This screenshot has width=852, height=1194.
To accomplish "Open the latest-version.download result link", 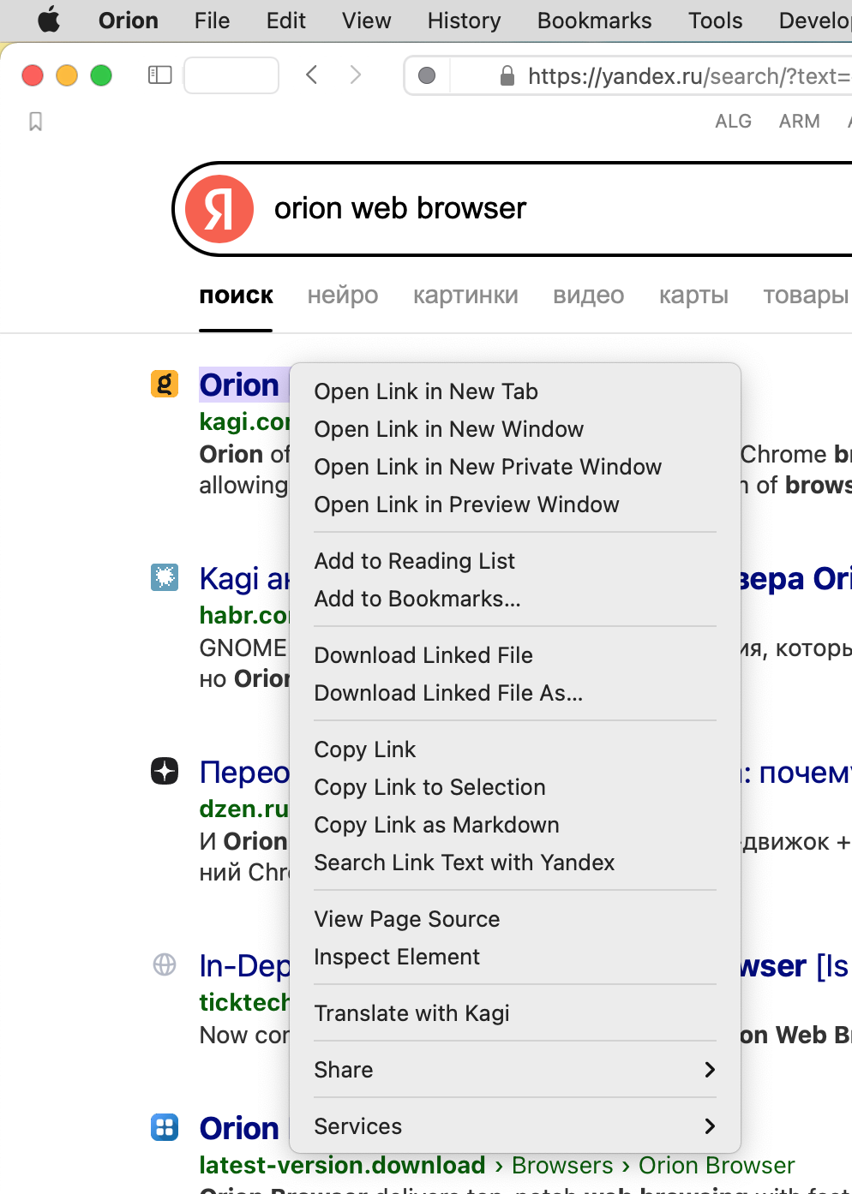I will tap(342, 1166).
